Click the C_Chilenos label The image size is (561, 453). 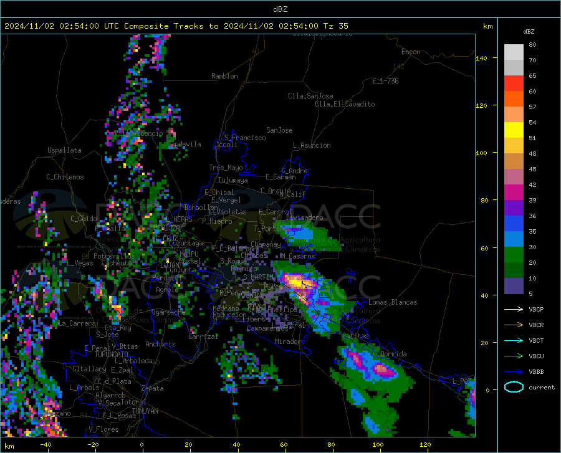[65, 177]
